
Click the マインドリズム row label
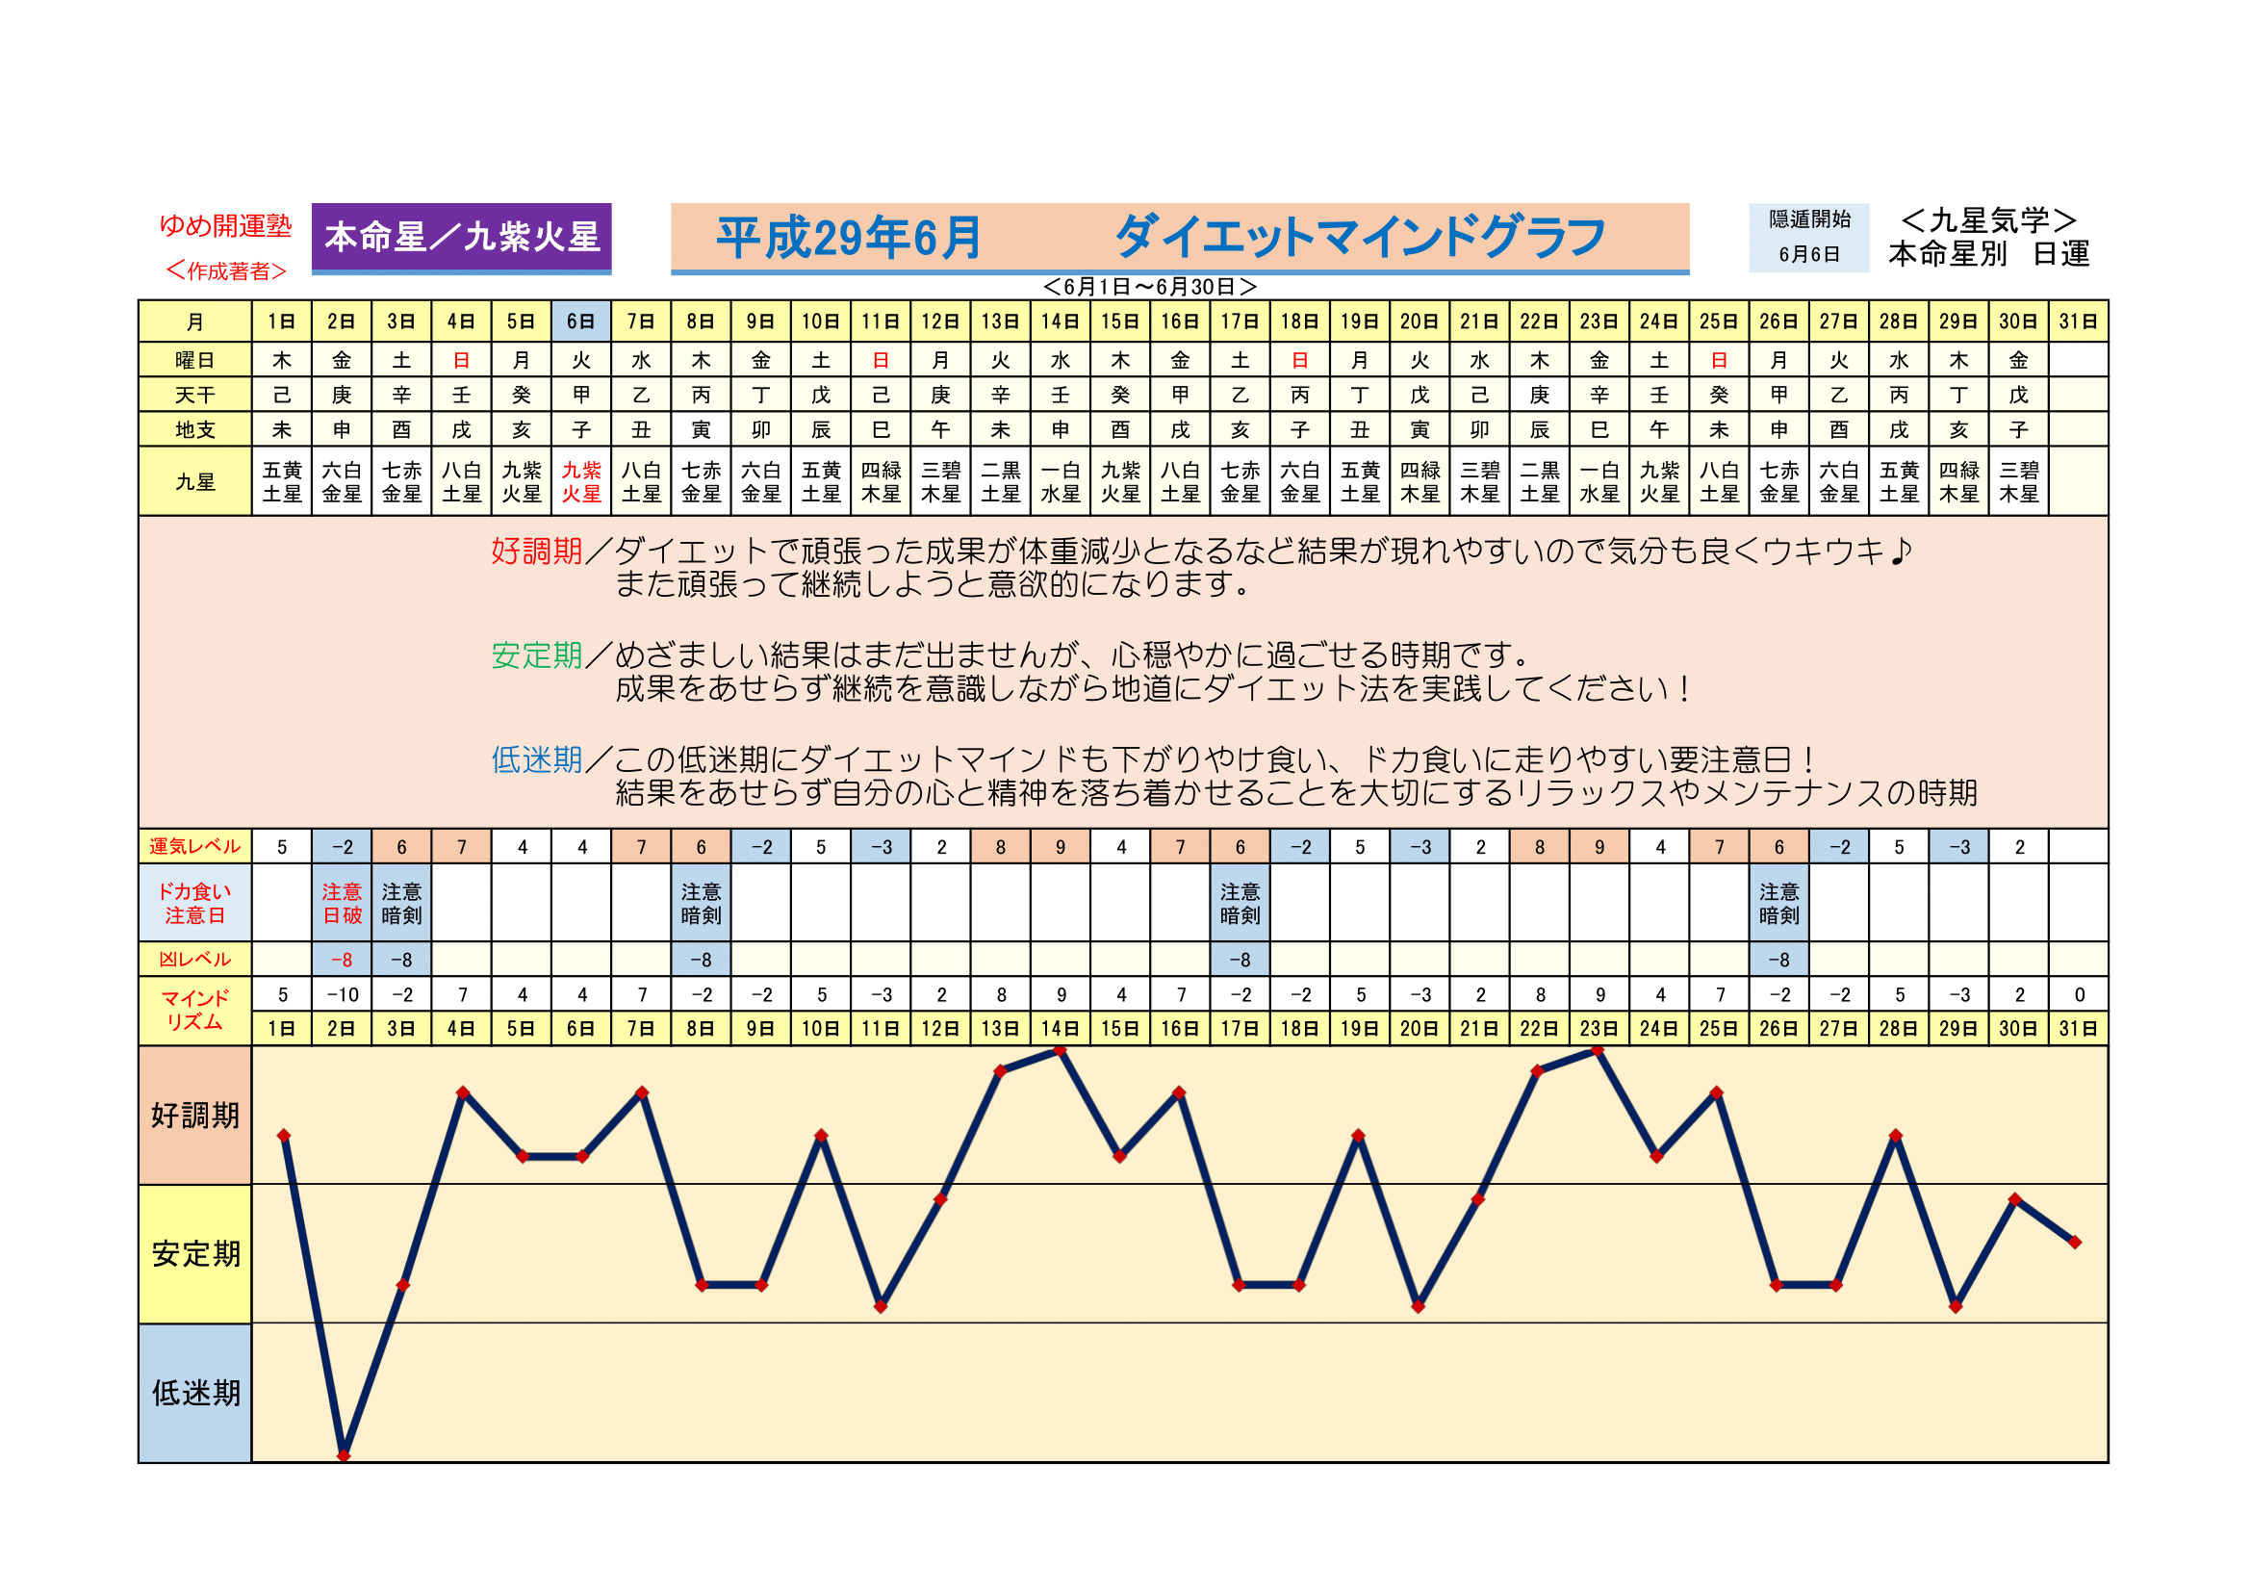click(x=195, y=1010)
